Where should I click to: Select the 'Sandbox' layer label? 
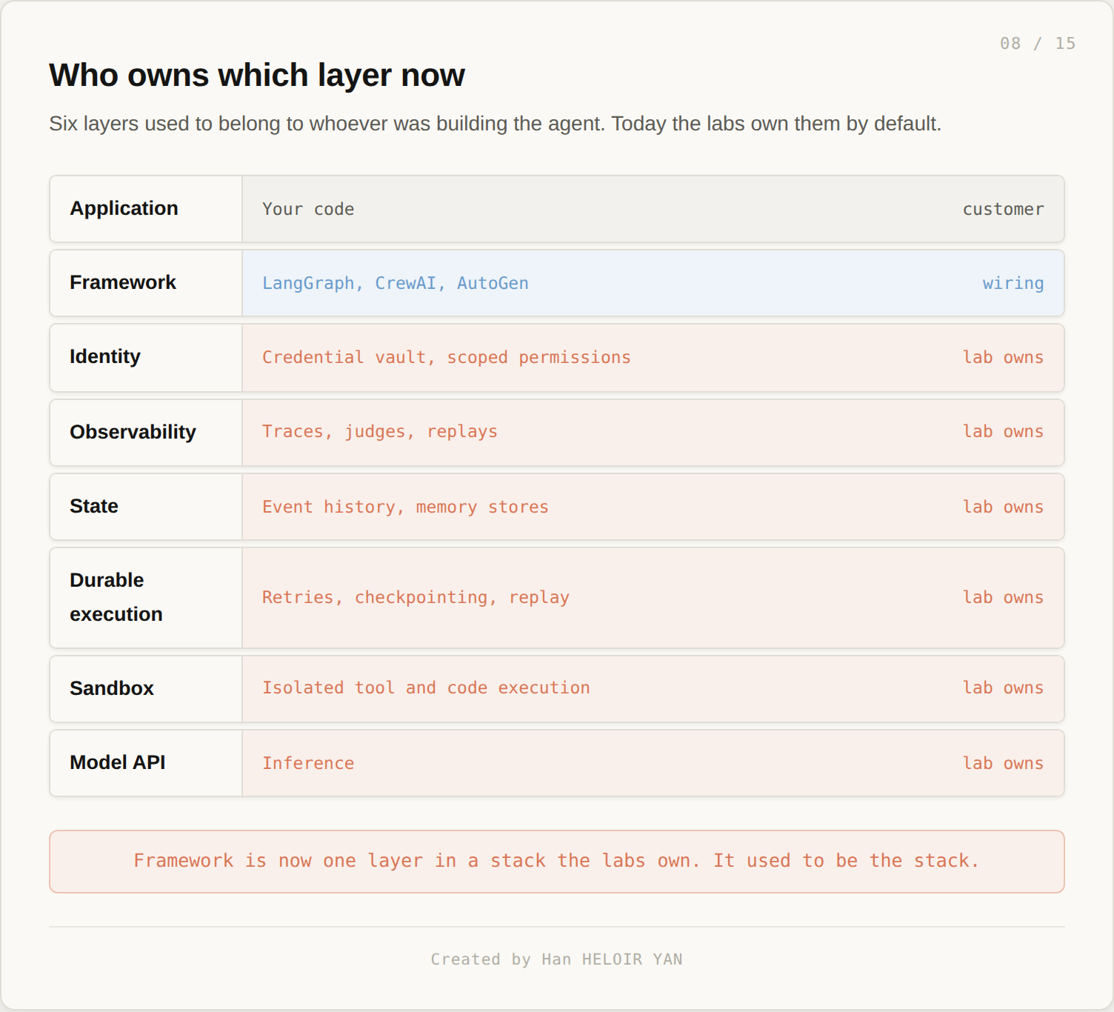[112, 688]
